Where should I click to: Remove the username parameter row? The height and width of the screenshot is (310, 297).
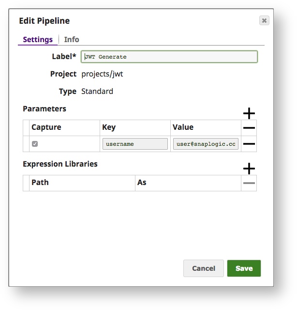pos(249,144)
